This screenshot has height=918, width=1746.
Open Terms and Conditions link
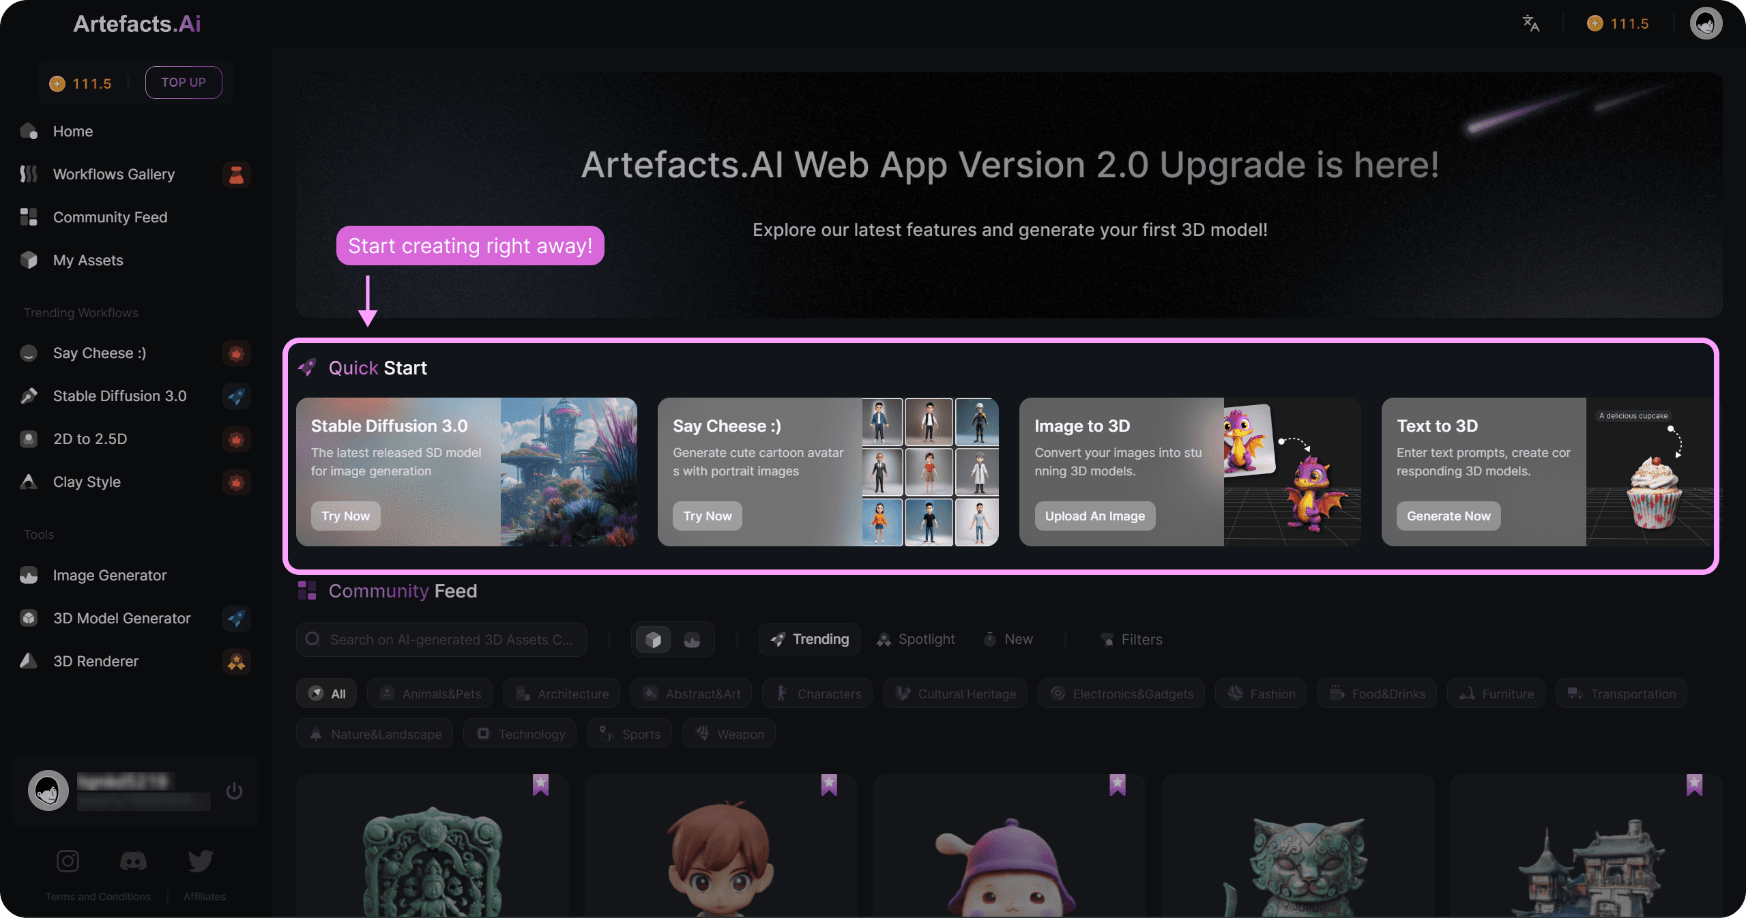pyautogui.click(x=98, y=897)
